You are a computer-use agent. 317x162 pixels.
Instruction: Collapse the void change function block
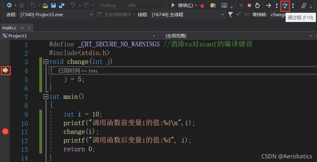[46, 62]
